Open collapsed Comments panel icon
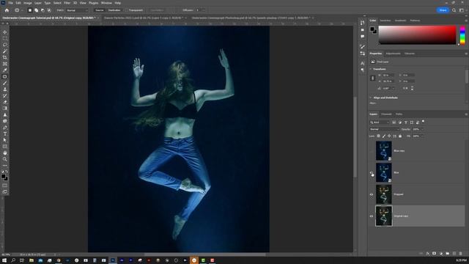Screen dimensions: 469x264 tap(363, 37)
